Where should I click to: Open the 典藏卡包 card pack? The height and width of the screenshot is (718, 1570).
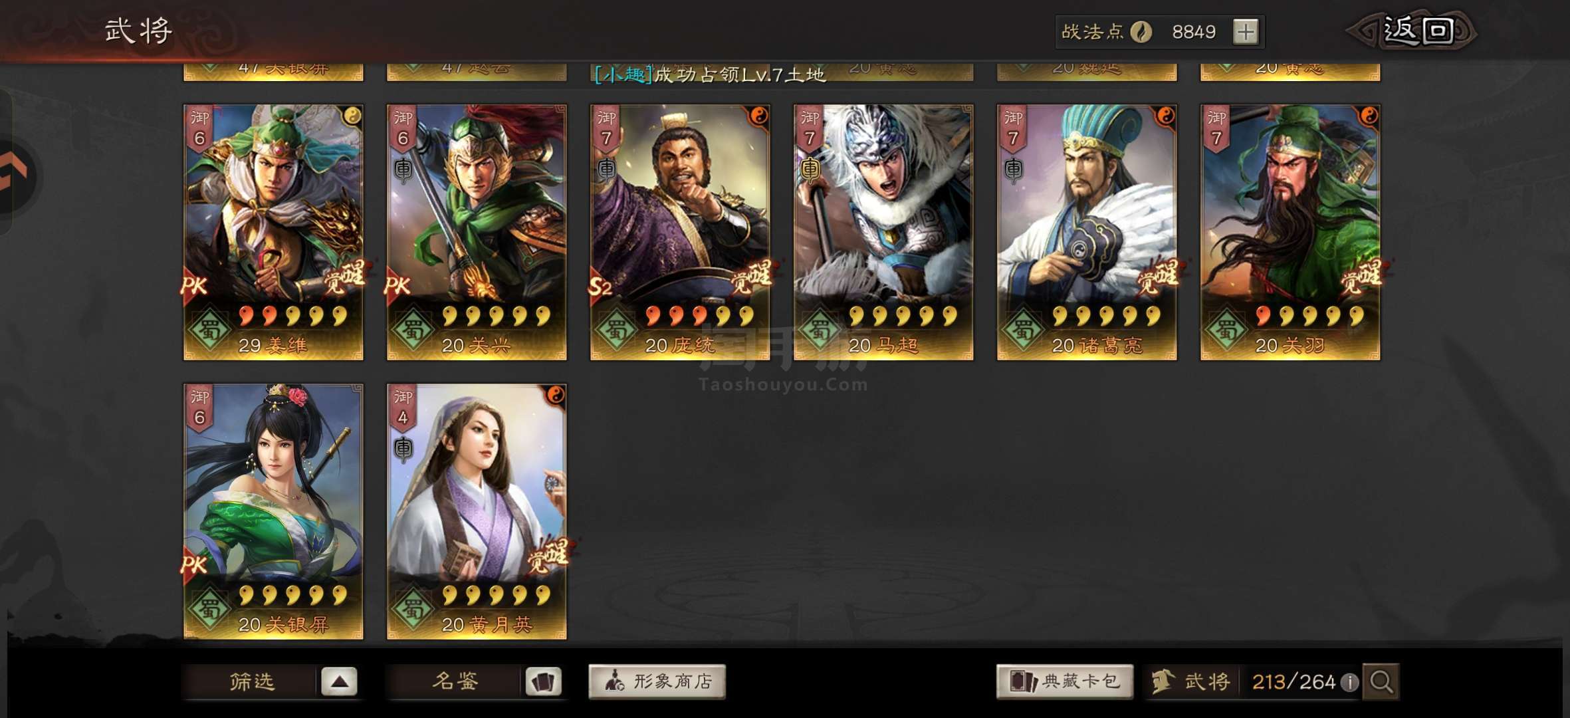click(1064, 681)
